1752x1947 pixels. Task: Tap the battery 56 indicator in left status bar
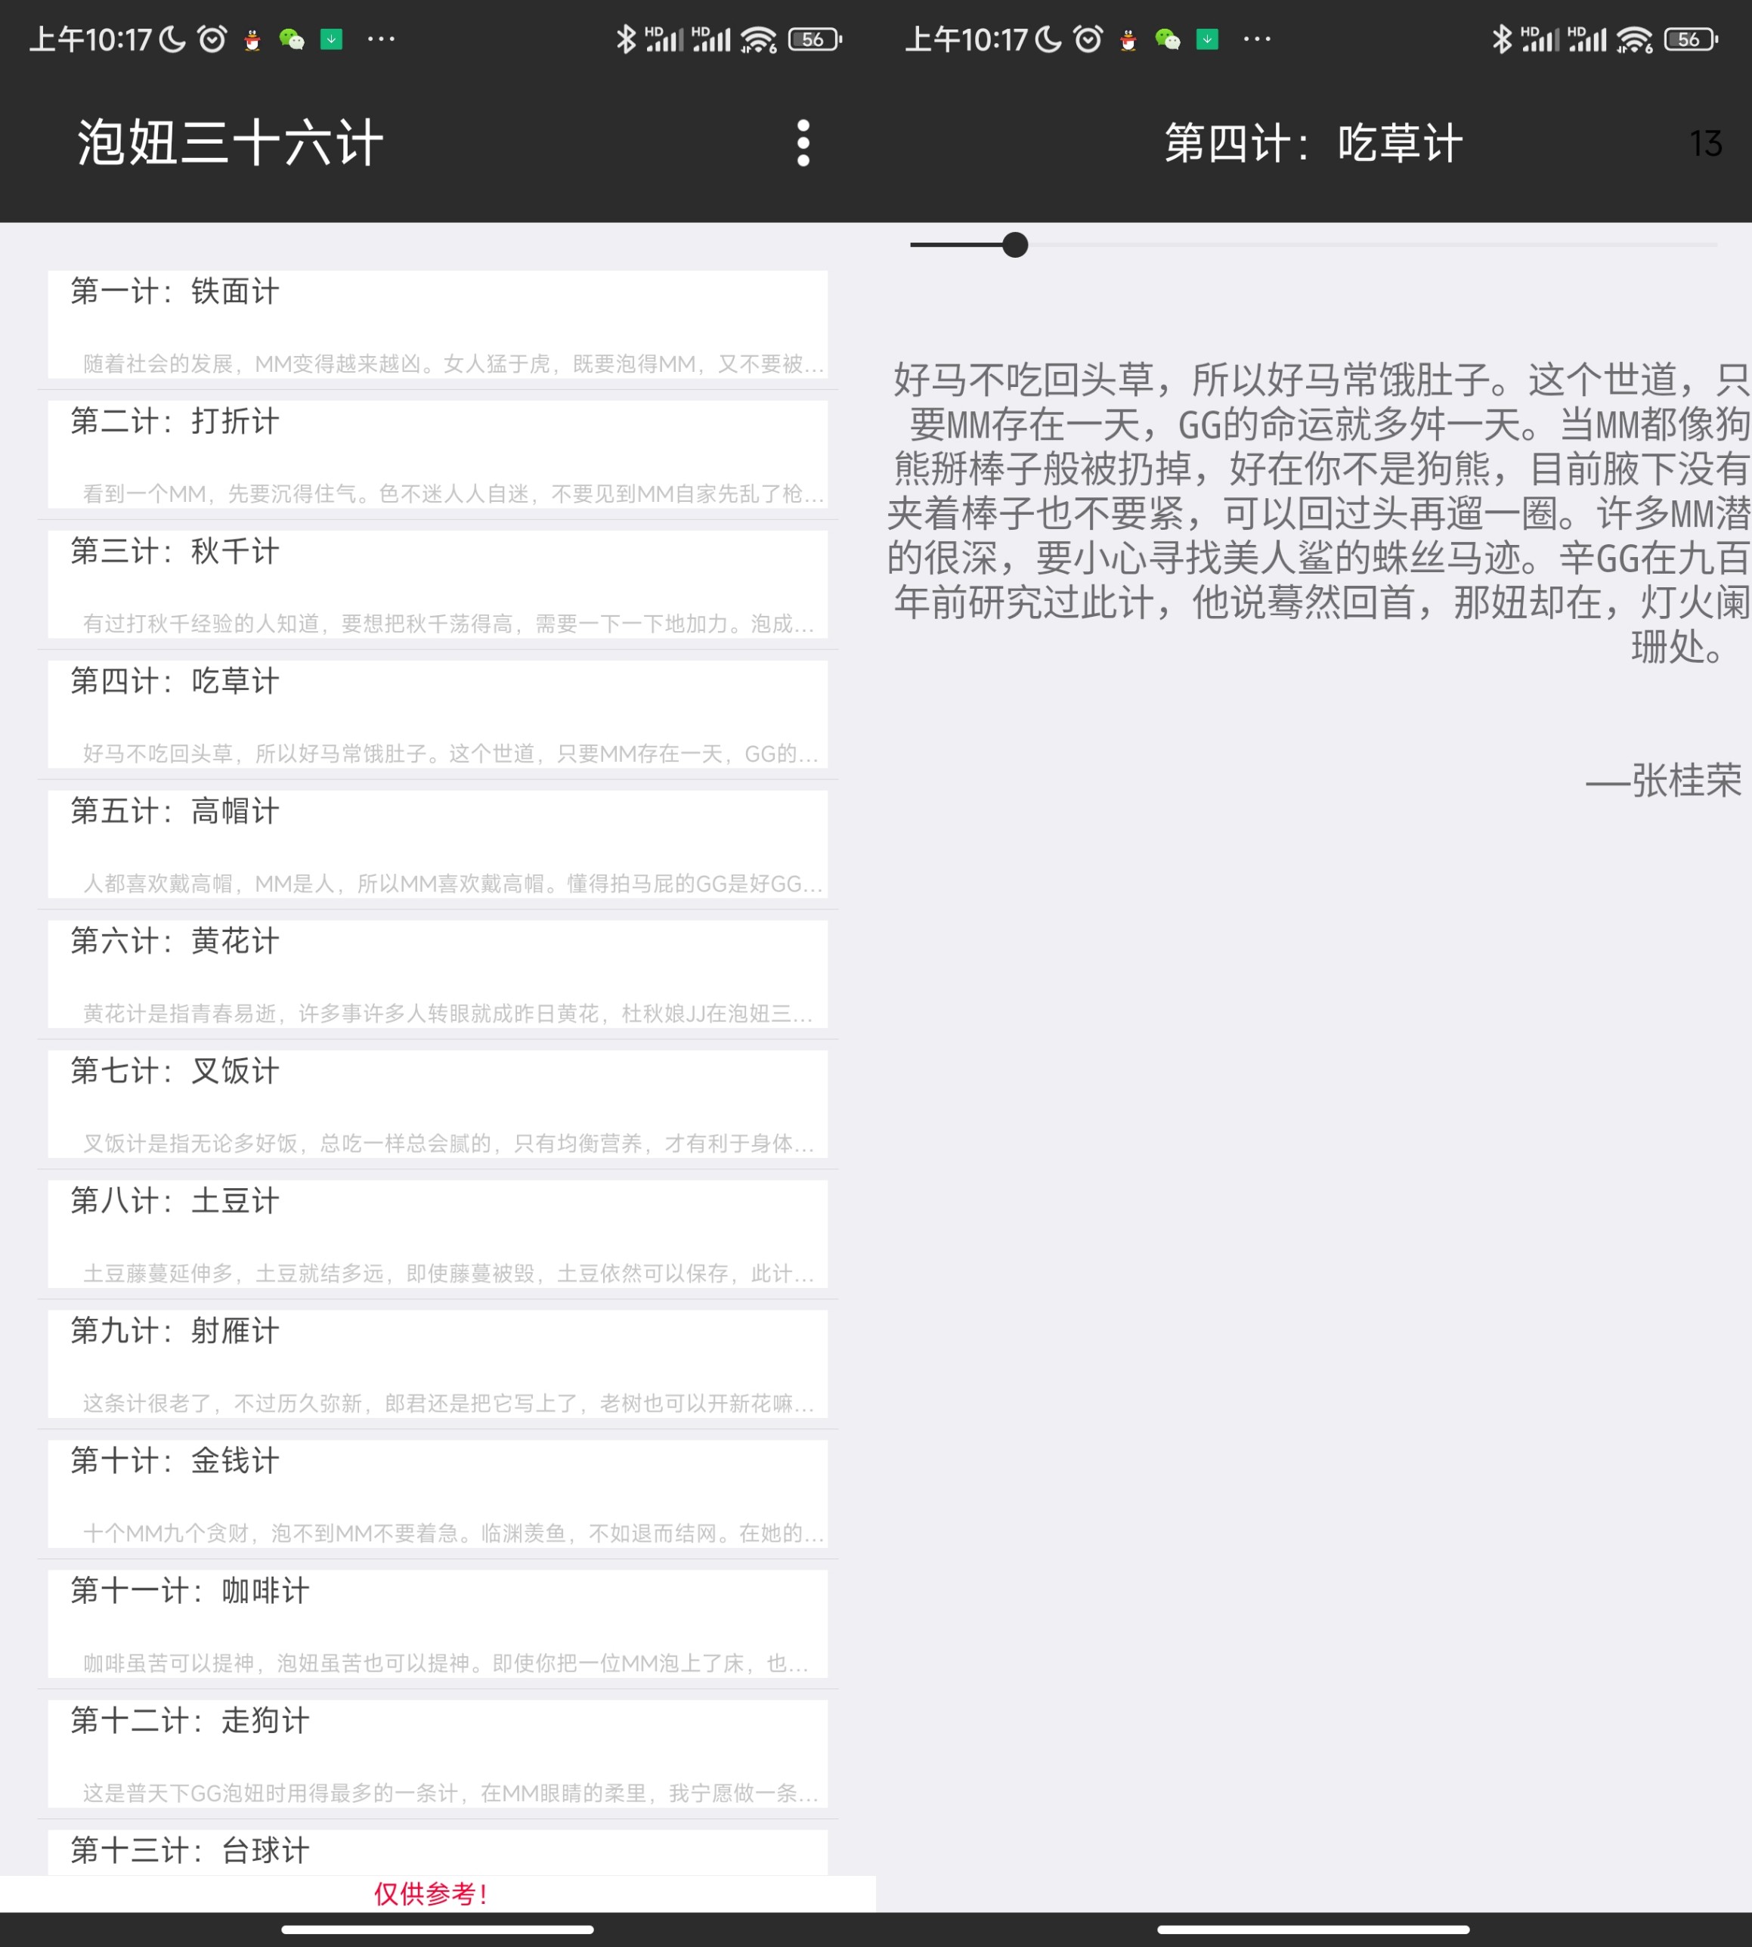[x=816, y=39]
